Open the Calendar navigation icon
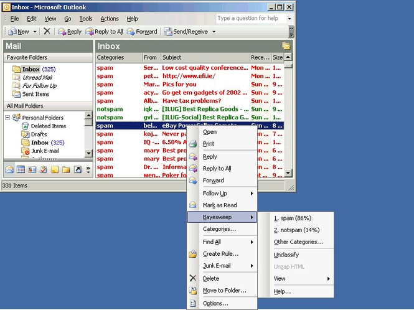 click(21, 169)
